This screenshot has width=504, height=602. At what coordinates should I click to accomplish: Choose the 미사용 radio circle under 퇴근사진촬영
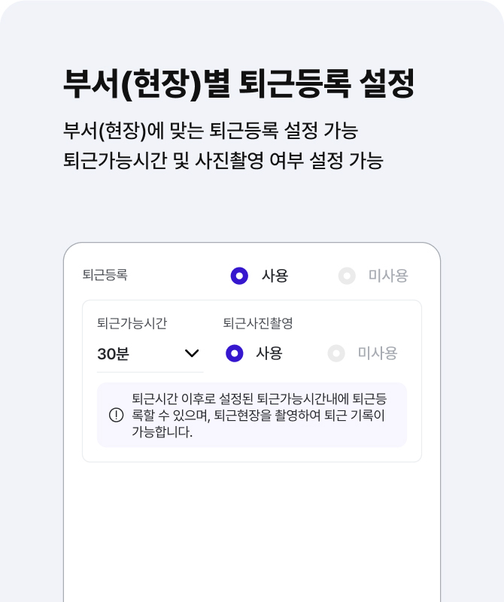pyautogui.click(x=336, y=353)
